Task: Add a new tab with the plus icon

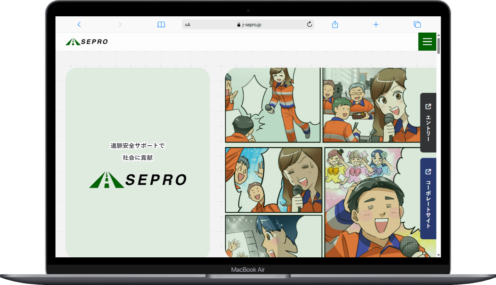Action: click(376, 24)
